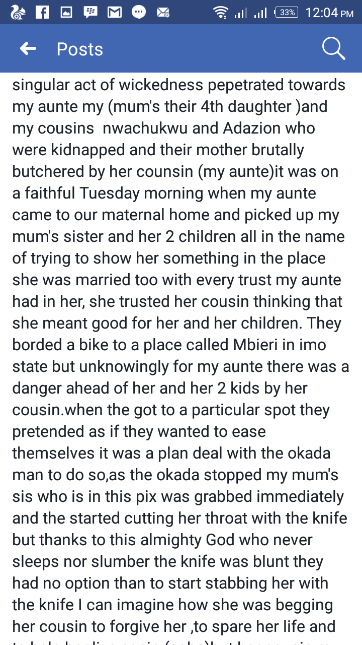The width and height of the screenshot is (362, 645).
Task: Tap the mail settings envelope icon
Action: coord(163,13)
